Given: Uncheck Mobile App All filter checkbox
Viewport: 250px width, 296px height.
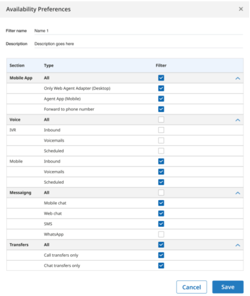Looking at the screenshot, I should [x=161, y=78].
